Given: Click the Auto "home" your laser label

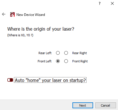Looking at the screenshot, I should point(50,80).
